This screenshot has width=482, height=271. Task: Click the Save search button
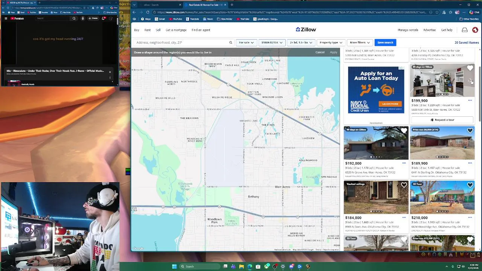point(385,43)
